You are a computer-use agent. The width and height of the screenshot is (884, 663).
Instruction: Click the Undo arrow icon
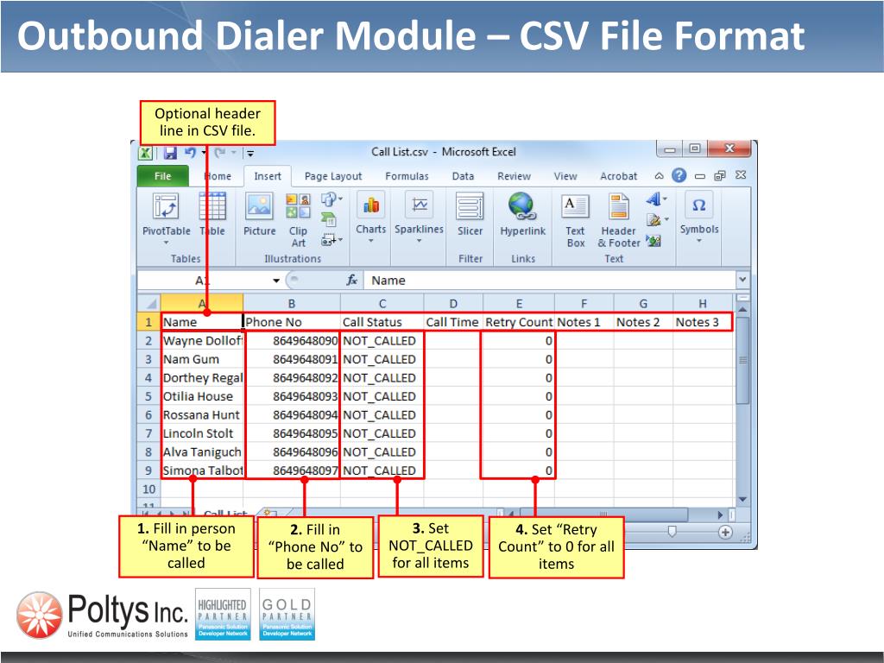(x=190, y=153)
